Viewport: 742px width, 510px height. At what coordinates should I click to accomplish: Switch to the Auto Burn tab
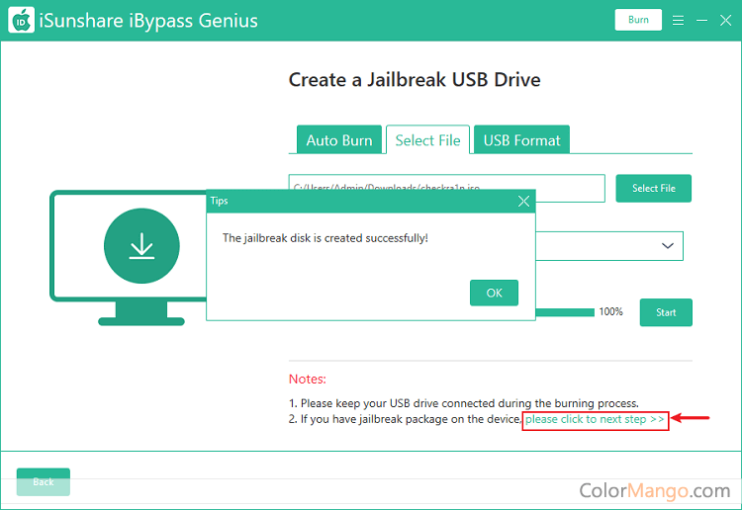[339, 140]
